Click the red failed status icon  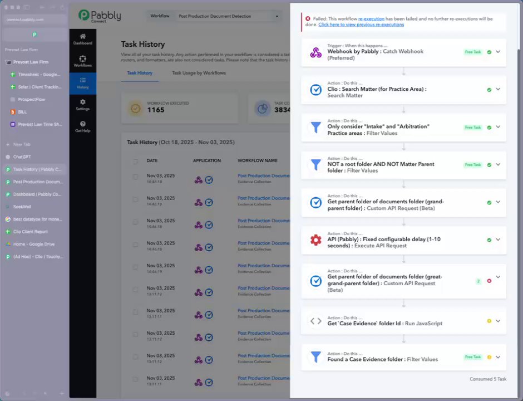pos(489,281)
